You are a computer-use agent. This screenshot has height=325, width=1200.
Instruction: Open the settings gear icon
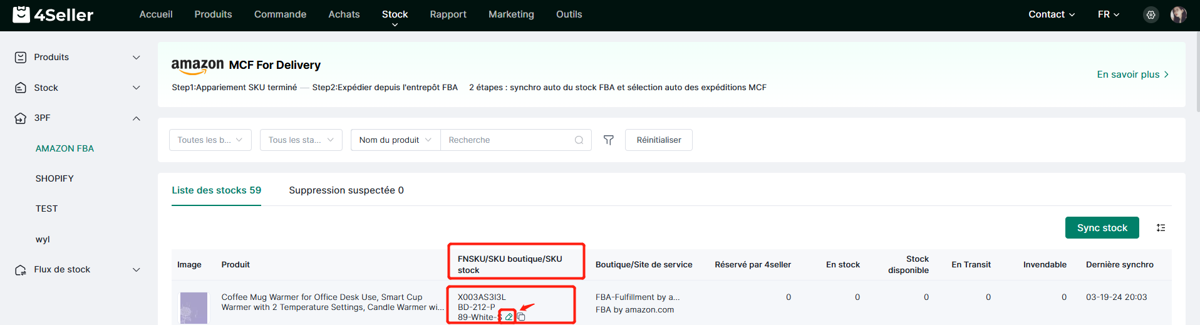click(1151, 14)
